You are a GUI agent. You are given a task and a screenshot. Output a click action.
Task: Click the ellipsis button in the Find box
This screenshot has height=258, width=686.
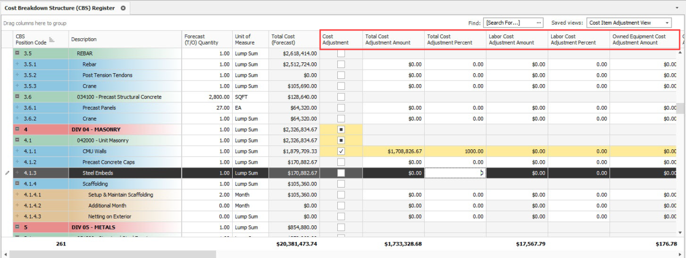[539, 23]
